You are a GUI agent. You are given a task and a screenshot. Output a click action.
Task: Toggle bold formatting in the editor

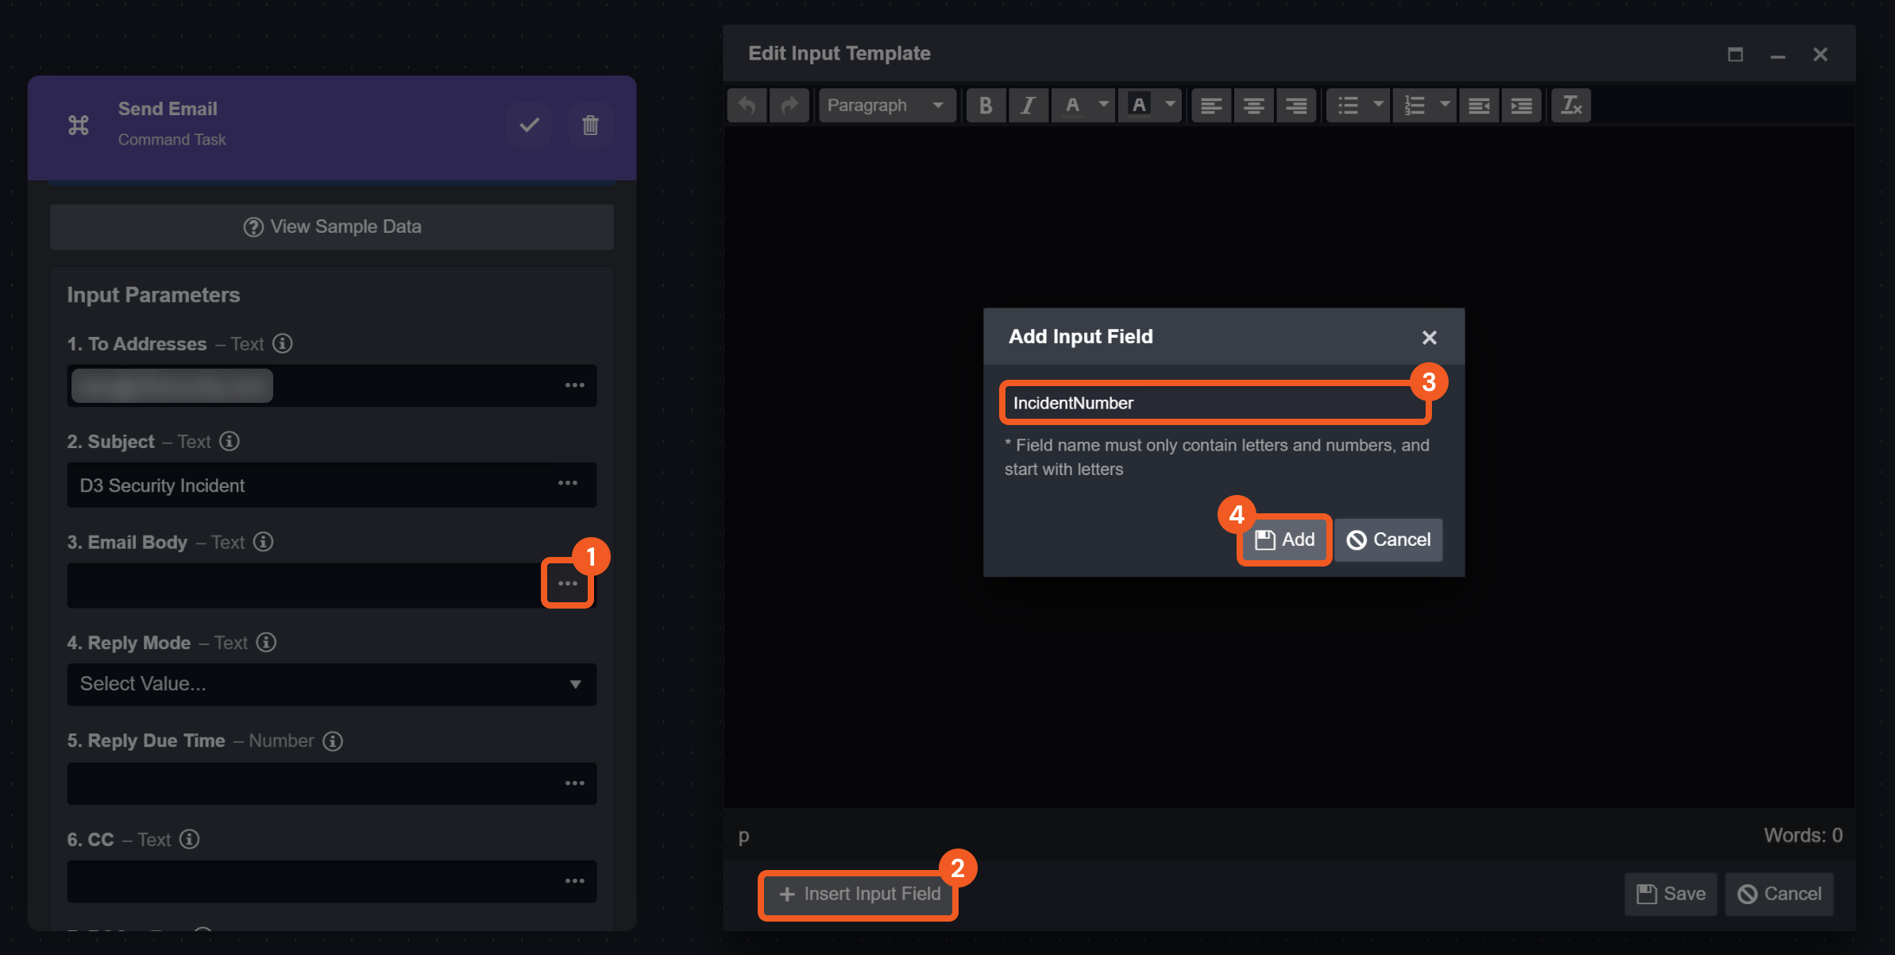[986, 105]
